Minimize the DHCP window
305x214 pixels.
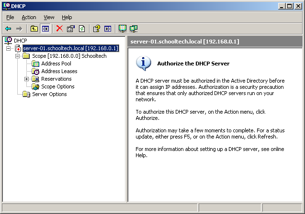(x=281, y=6)
